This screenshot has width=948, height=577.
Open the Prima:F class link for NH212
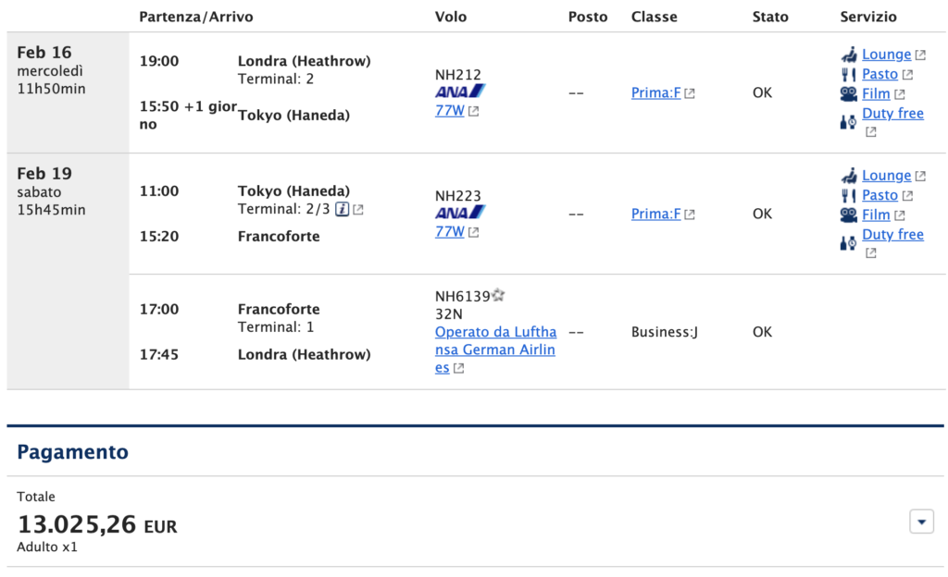[x=656, y=93]
